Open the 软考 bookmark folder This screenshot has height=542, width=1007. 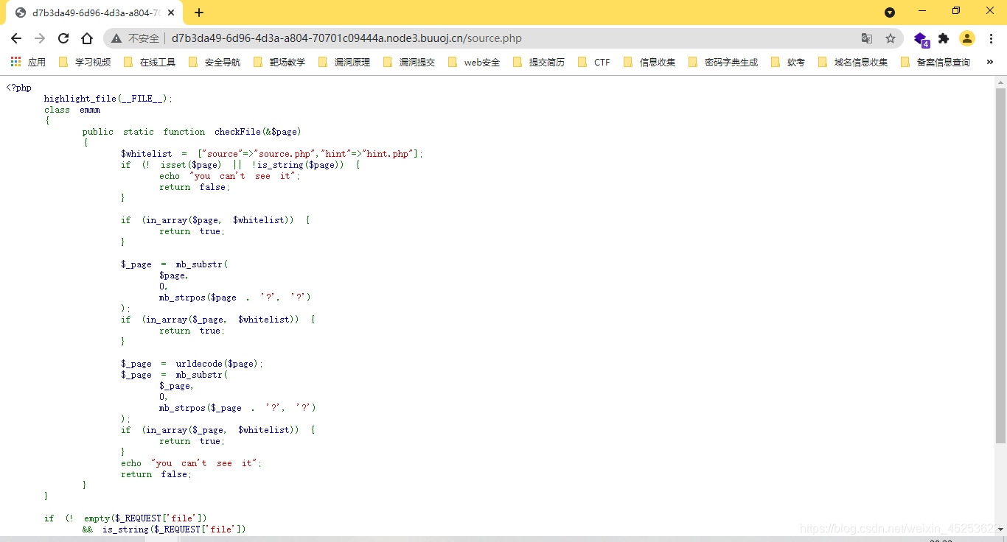pos(788,63)
